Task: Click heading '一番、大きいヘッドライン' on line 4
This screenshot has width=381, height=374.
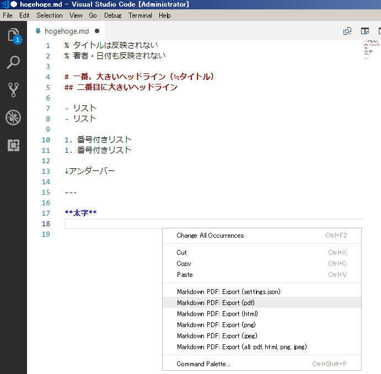Action: tap(119, 77)
